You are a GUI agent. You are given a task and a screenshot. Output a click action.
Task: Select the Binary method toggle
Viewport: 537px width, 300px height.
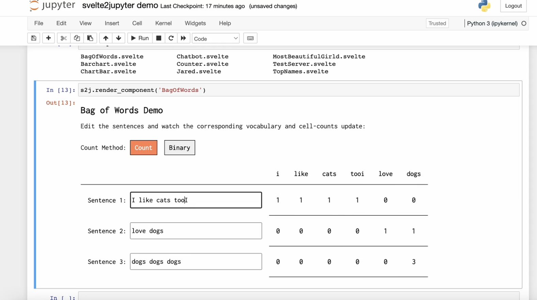point(180,148)
